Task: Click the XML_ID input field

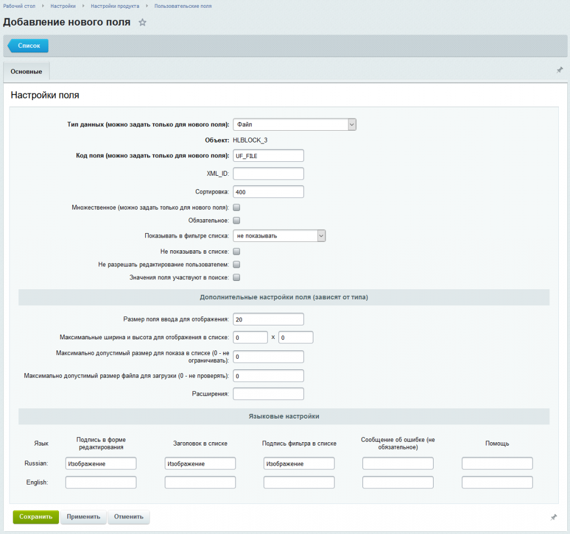Action: tap(268, 174)
